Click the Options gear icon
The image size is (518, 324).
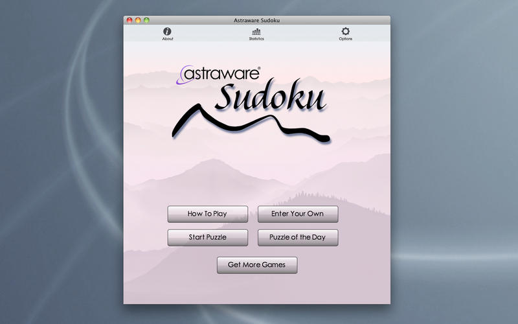pos(345,31)
